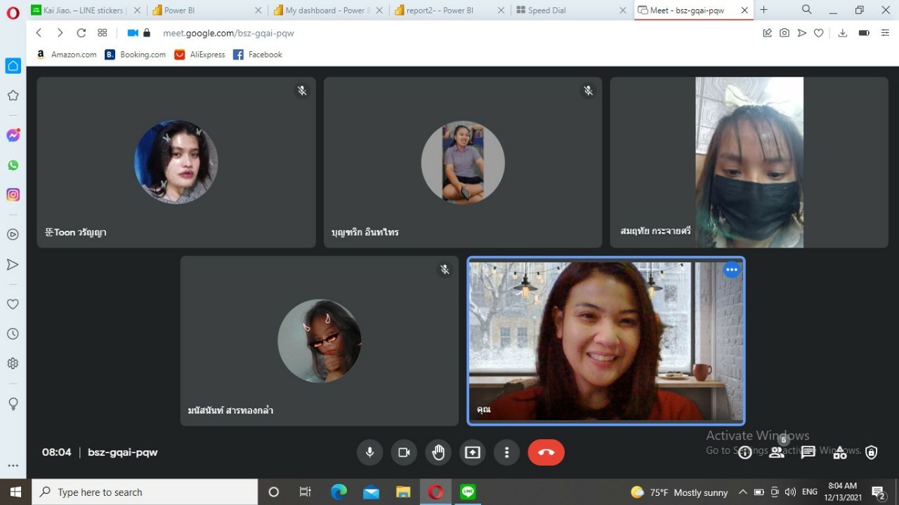Open the in-call chat panel
899x505 pixels.
pyautogui.click(x=808, y=452)
